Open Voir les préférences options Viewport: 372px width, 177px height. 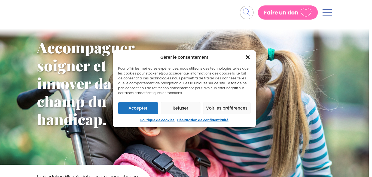tap(227, 108)
